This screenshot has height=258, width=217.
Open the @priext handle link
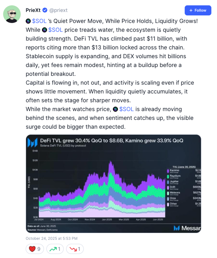pyautogui.click(x=59, y=10)
